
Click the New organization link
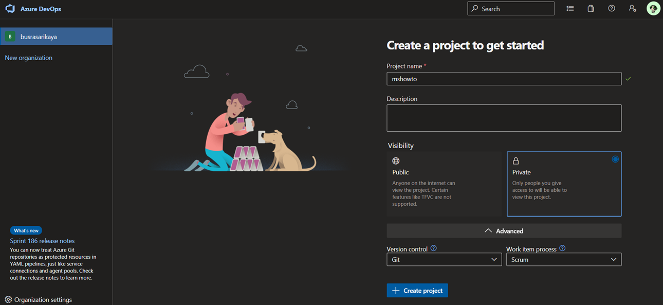(x=29, y=58)
